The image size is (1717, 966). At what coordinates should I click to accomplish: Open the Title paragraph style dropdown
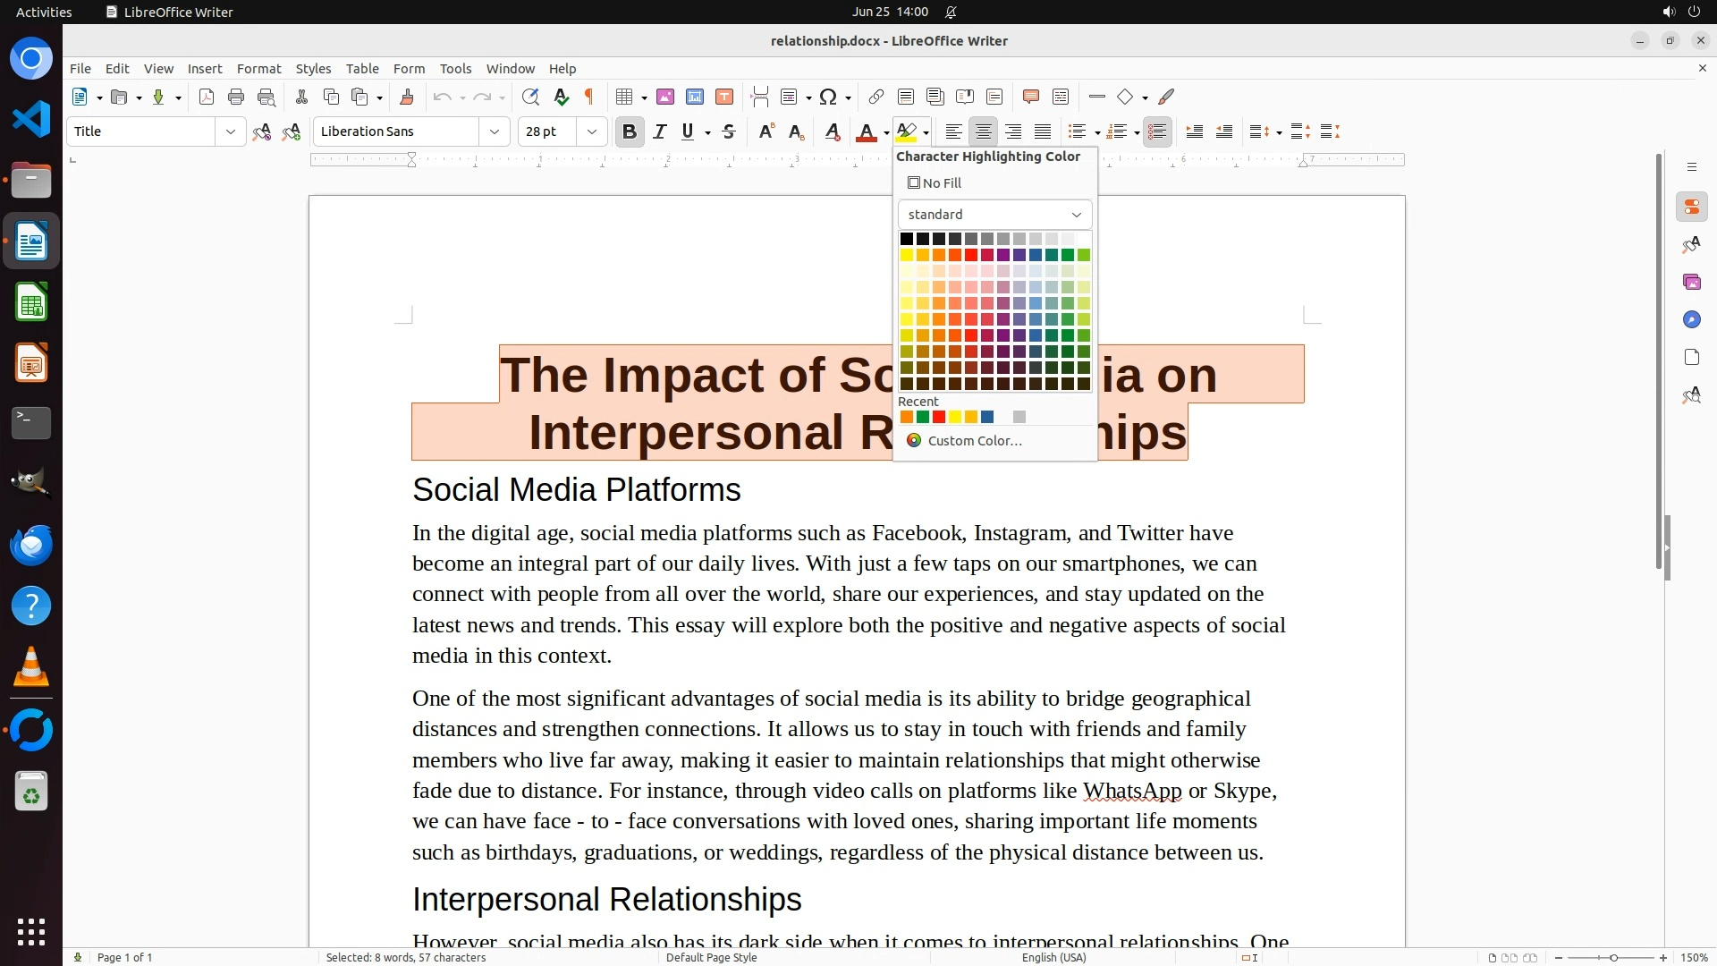[x=230, y=132]
